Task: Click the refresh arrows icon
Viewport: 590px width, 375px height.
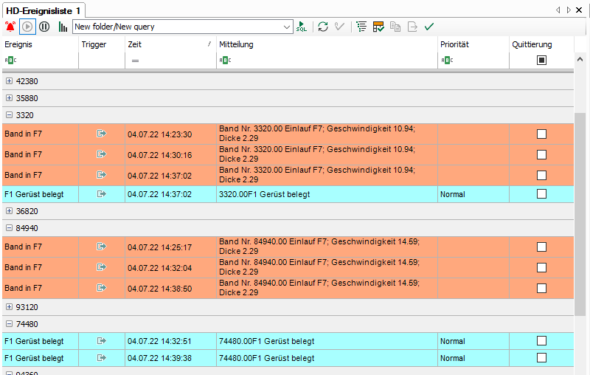Action: tap(323, 27)
